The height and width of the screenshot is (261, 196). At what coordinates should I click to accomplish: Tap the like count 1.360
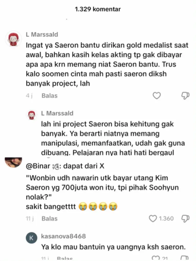pyautogui.click(x=166, y=218)
